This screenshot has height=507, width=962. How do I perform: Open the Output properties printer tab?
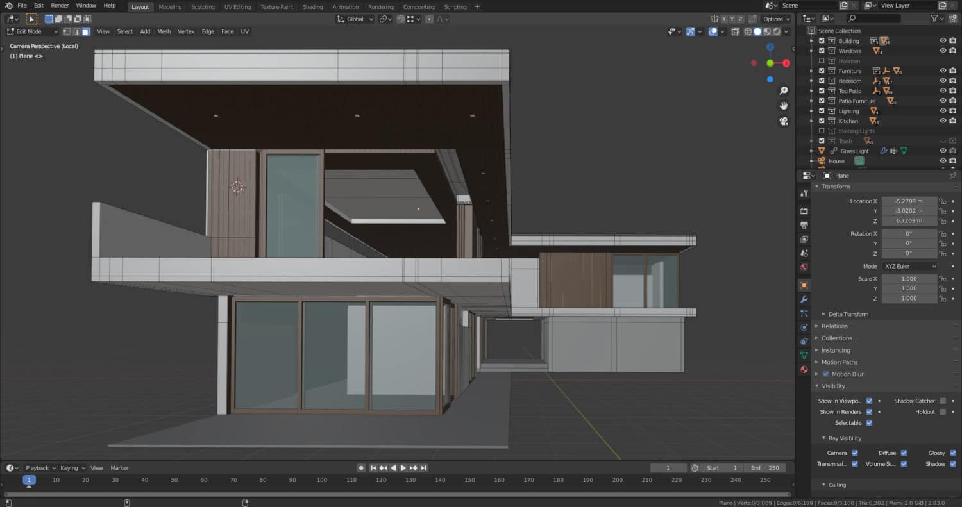(804, 224)
